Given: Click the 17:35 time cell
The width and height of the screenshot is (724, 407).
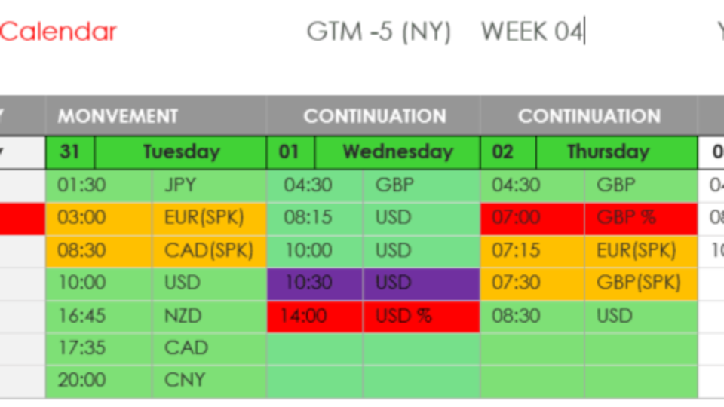Looking at the screenshot, I should 99,348.
